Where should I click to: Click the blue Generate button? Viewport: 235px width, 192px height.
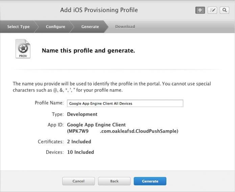point(150,181)
